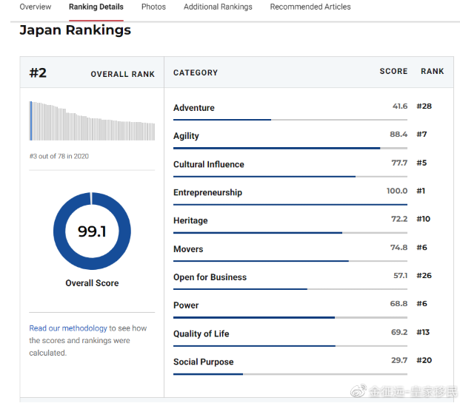The image size is (460, 403).
Task: Click the Entrepreneurship score progress bar
Action: pyautogui.click(x=290, y=204)
